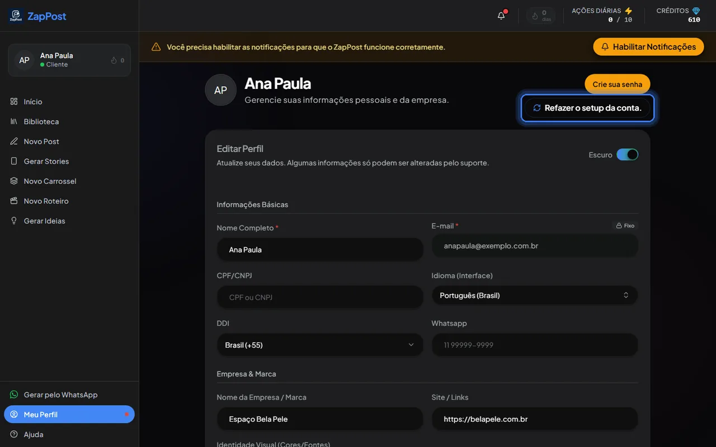Click the Habilitar Notificações button
Screen dimensions: 716x447
tap(648, 47)
